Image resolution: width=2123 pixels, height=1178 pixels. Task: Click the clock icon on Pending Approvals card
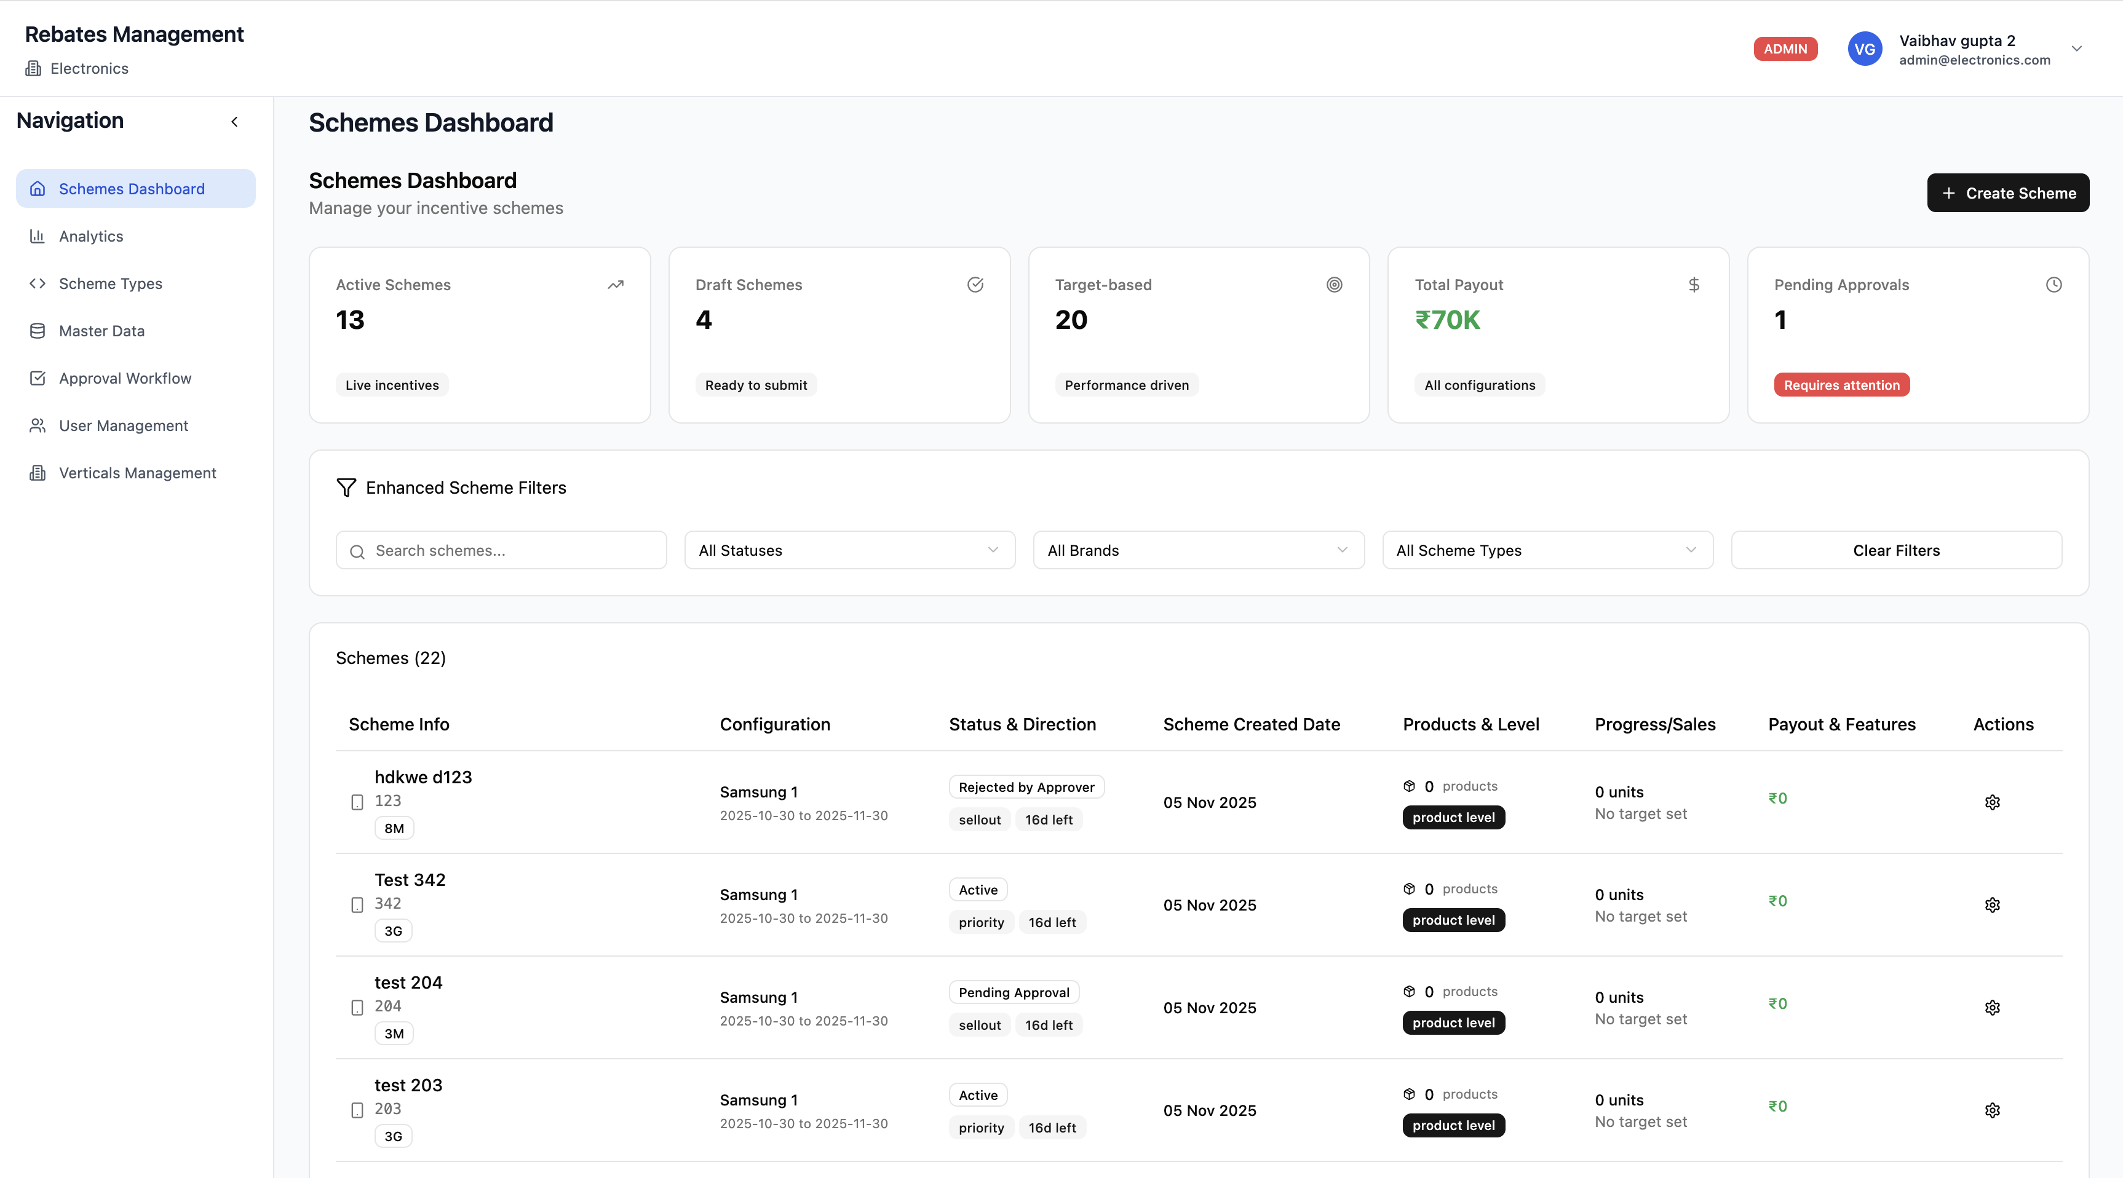(x=2054, y=285)
